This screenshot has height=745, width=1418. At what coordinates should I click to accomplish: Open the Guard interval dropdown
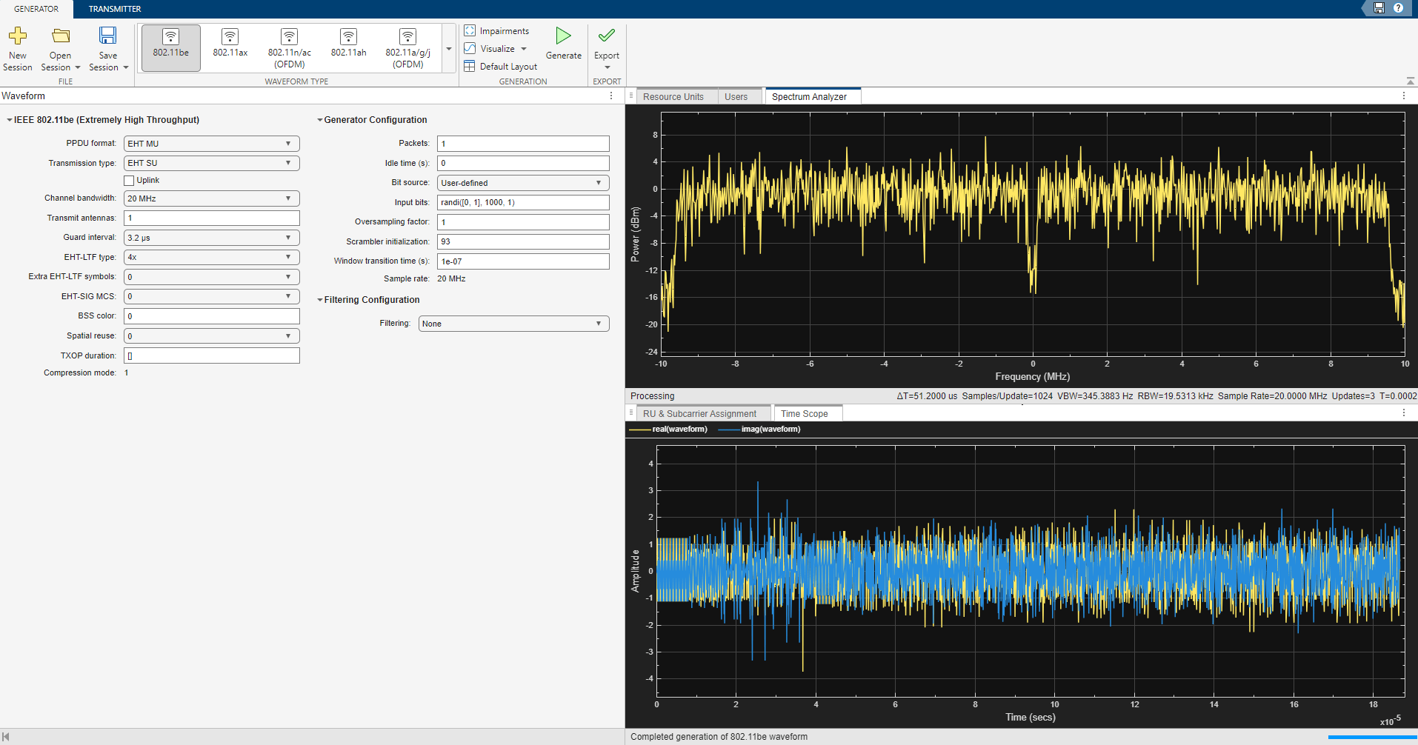[211, 238]
